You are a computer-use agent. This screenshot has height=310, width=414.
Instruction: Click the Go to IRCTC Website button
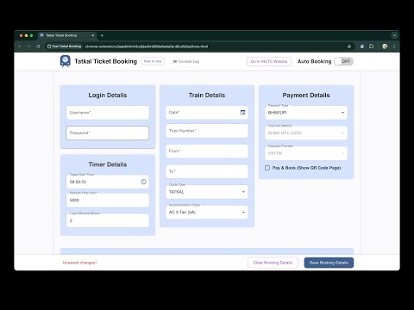point(269,61)
